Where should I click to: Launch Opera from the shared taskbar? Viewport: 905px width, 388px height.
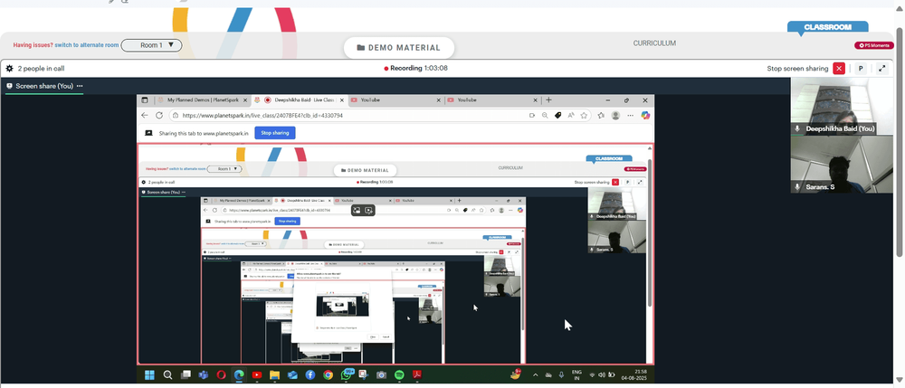[x=221, y=374]
